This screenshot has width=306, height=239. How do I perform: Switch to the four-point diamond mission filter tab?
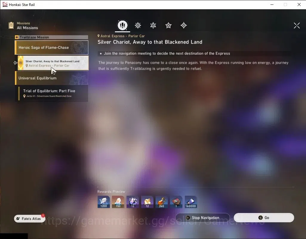point(184,25)
